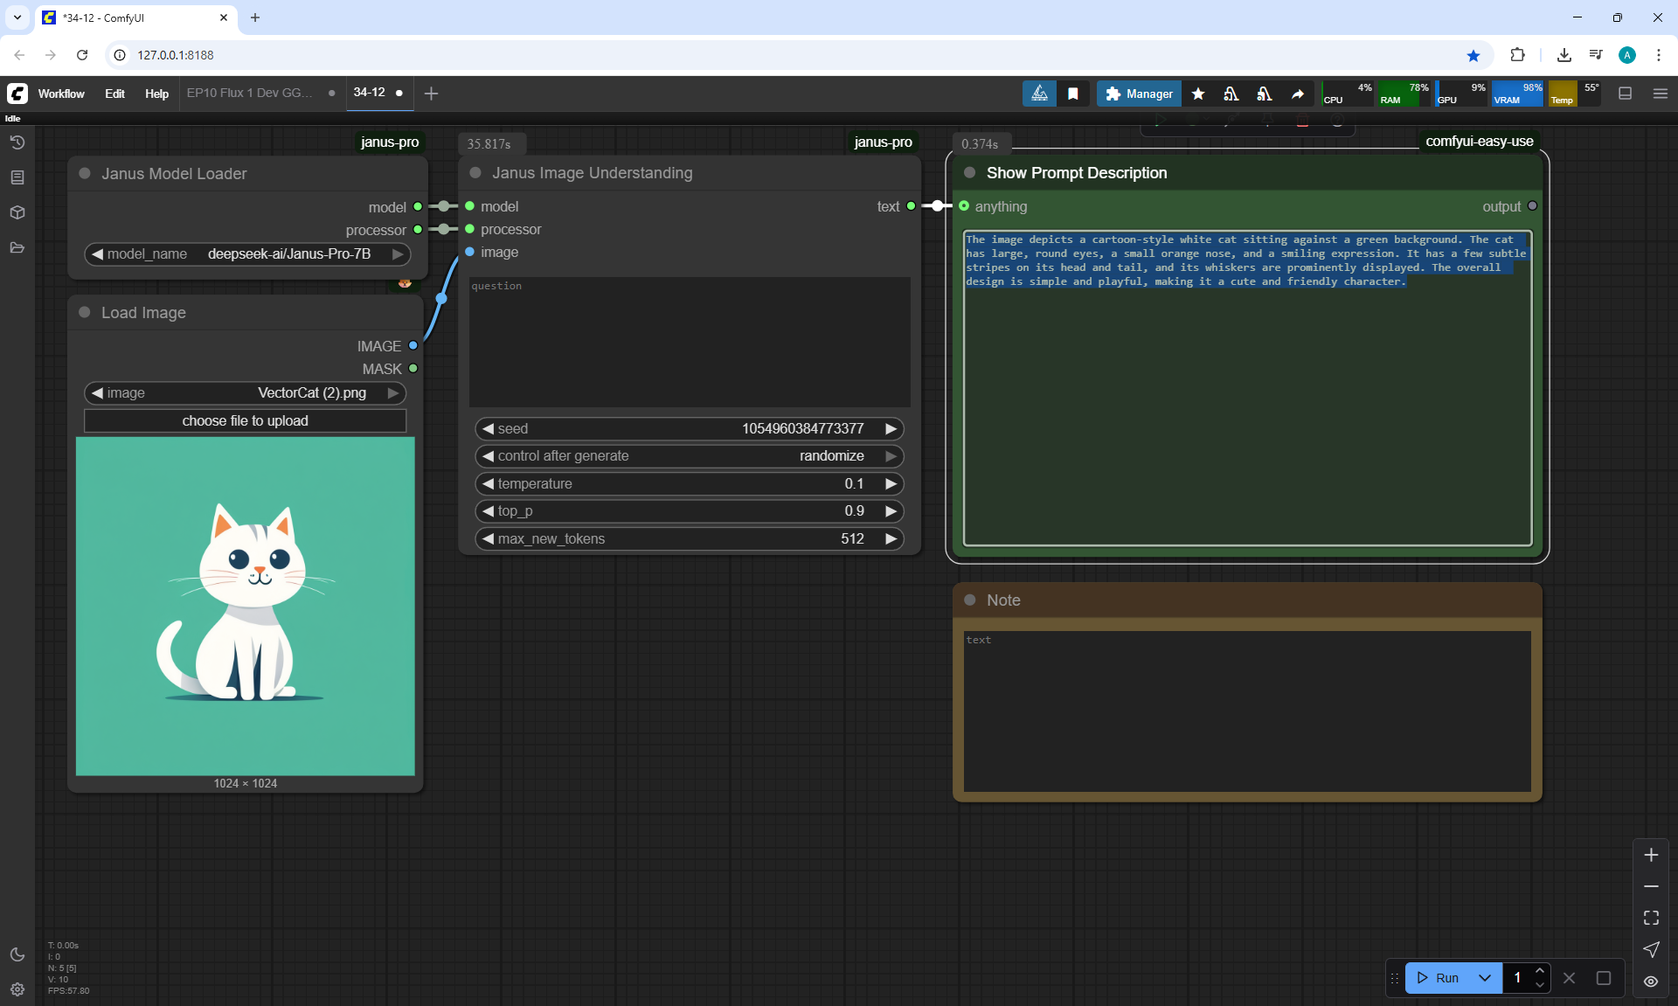Toggle link visibility eye icon
This screenshot has width=1678, height=1006.
(1651, 982)
